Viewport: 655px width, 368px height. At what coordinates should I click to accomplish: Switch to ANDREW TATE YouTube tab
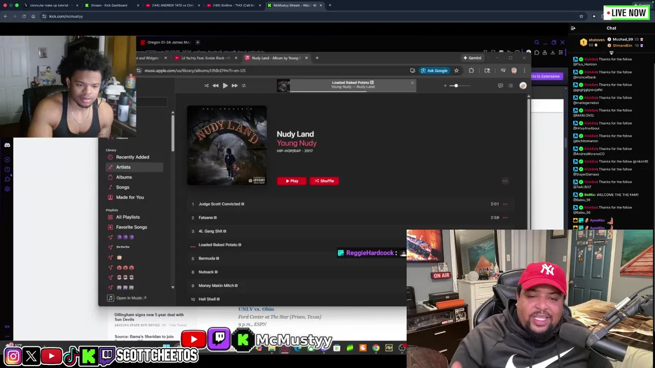tap(172, 5)
